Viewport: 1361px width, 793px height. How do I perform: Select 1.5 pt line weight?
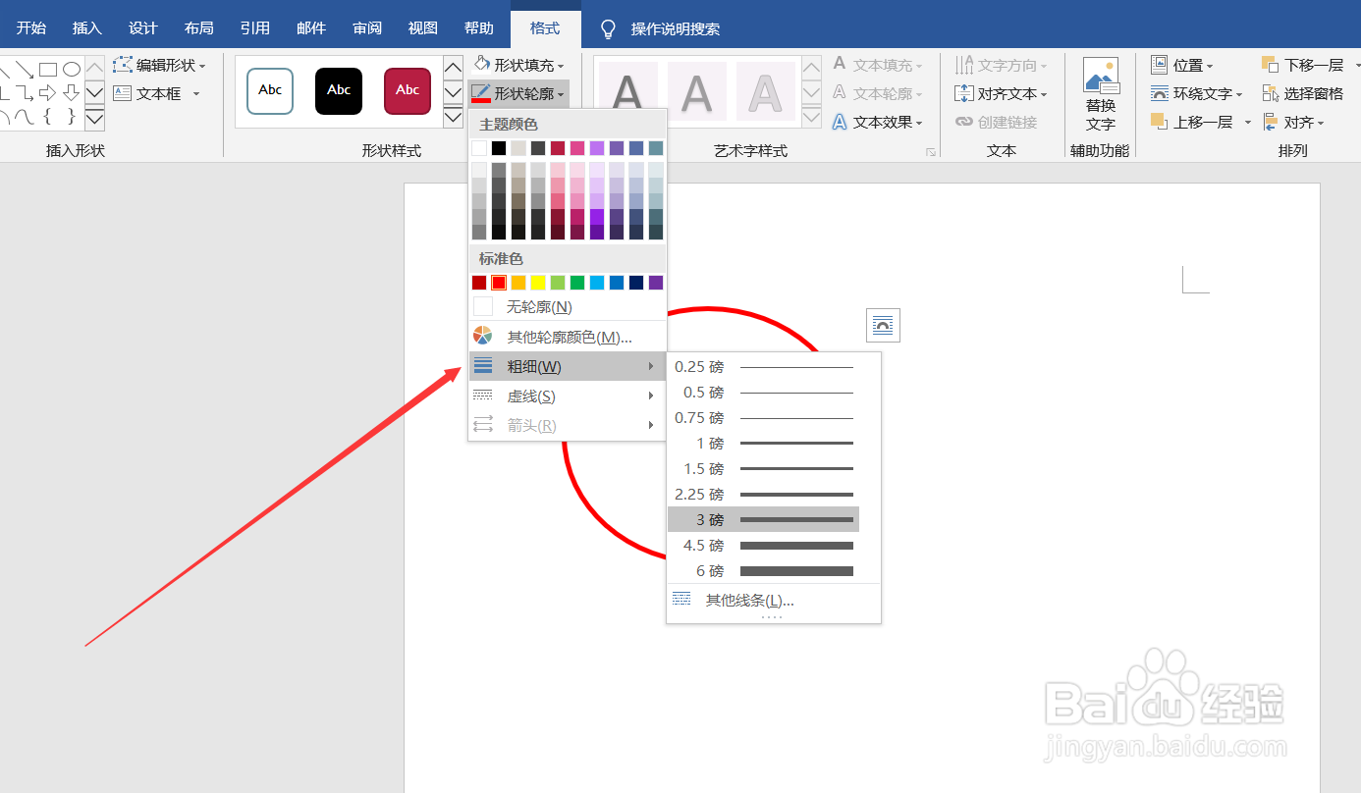763,469
